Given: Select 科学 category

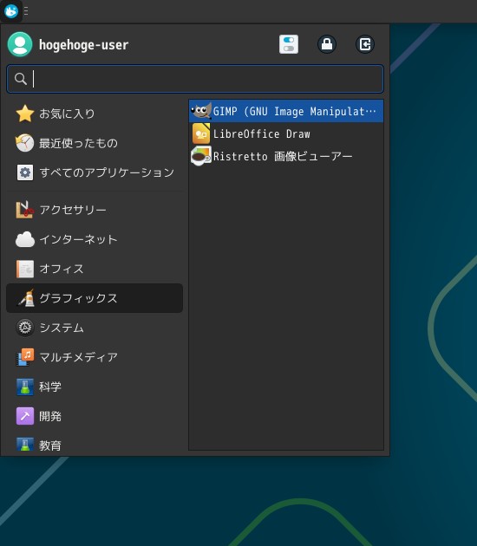Looking at the screenshot, I should coord(95,387).
